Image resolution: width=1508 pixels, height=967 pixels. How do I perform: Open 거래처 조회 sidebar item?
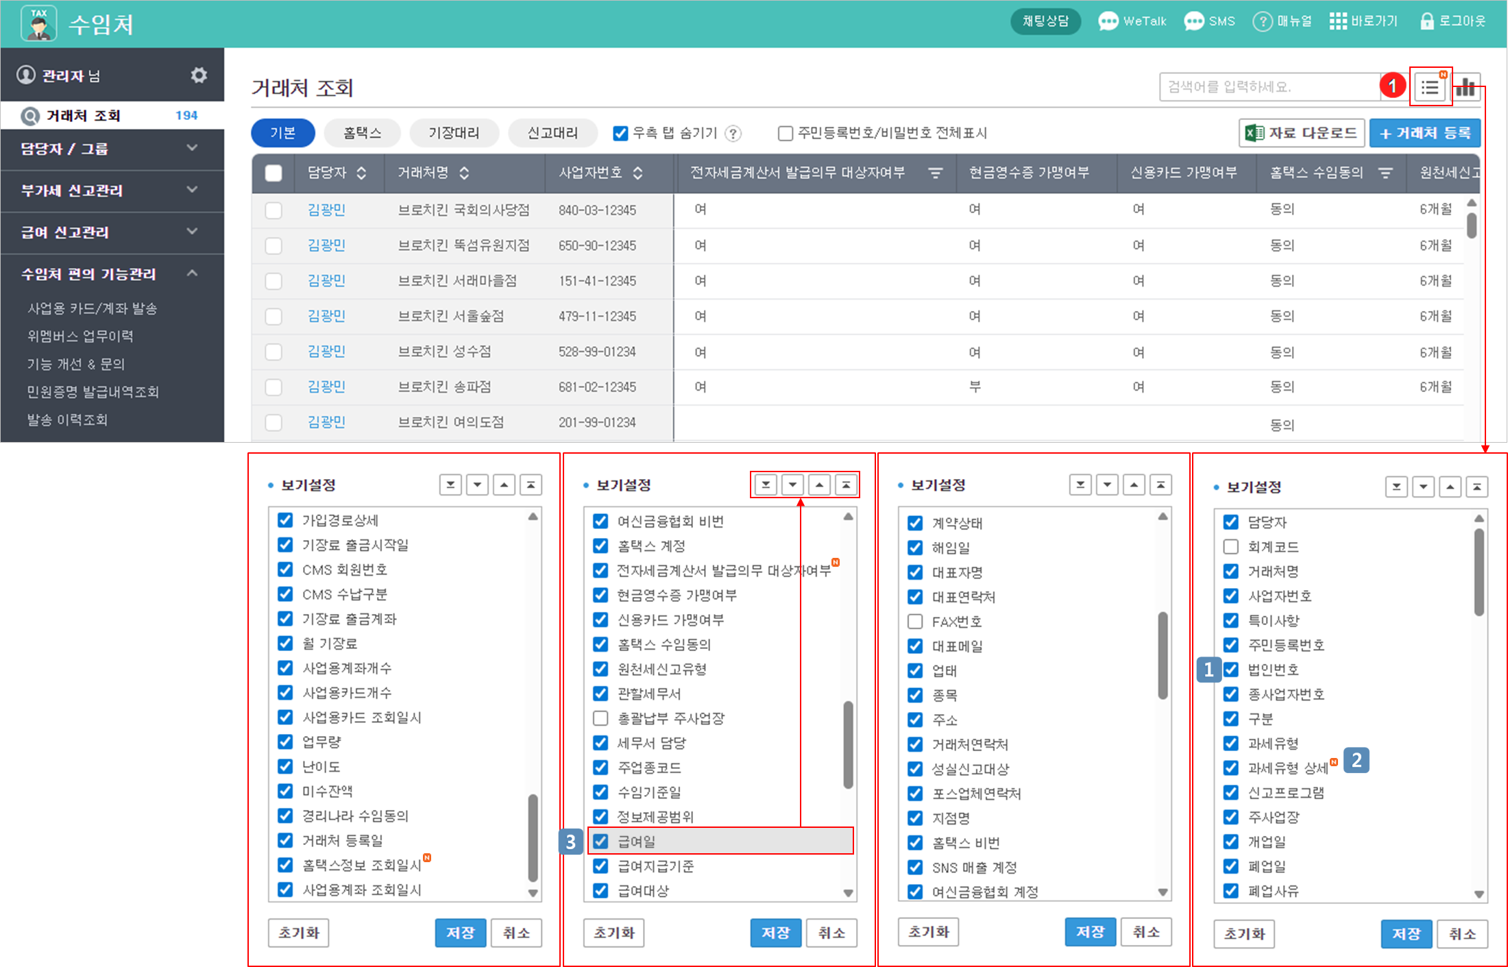[x=112, y=115]
